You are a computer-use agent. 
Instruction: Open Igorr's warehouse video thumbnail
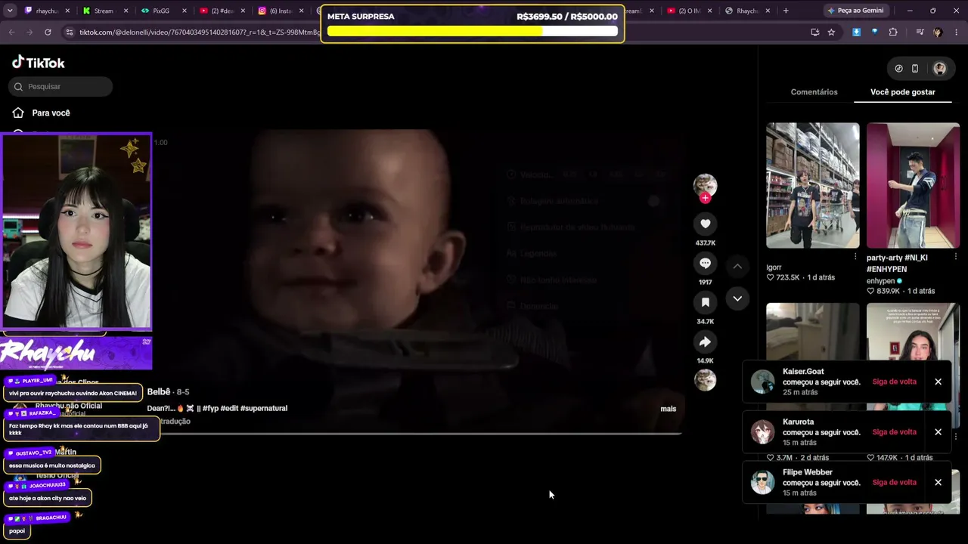point(813,185)
